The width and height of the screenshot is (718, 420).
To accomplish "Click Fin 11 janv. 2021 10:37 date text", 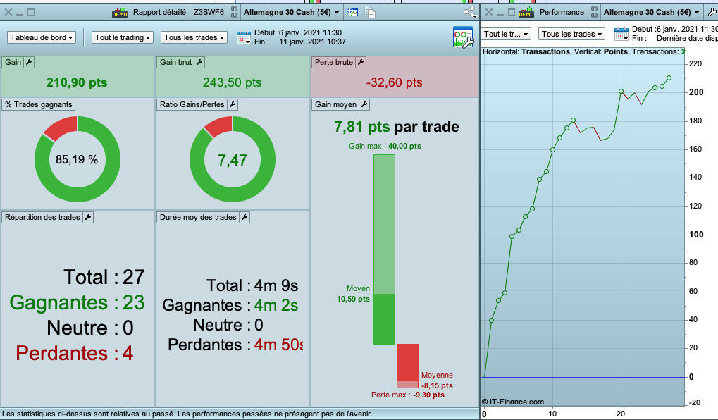I will tap(300, 42).
